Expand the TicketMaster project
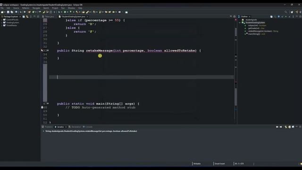This screenshot has height=170, width=302. (x=2, y=25)
